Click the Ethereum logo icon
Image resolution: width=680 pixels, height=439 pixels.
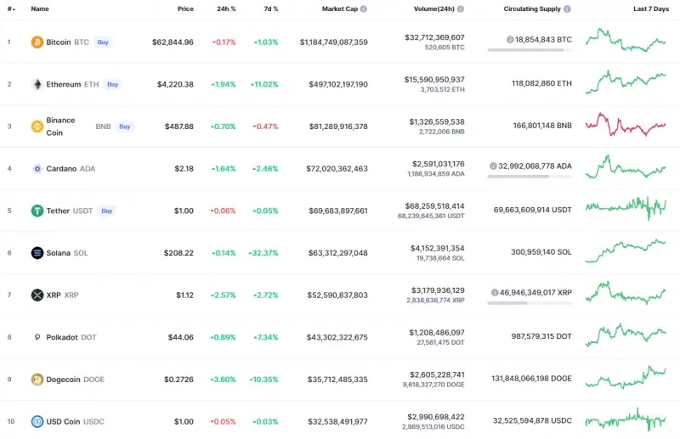pos(37,84)
